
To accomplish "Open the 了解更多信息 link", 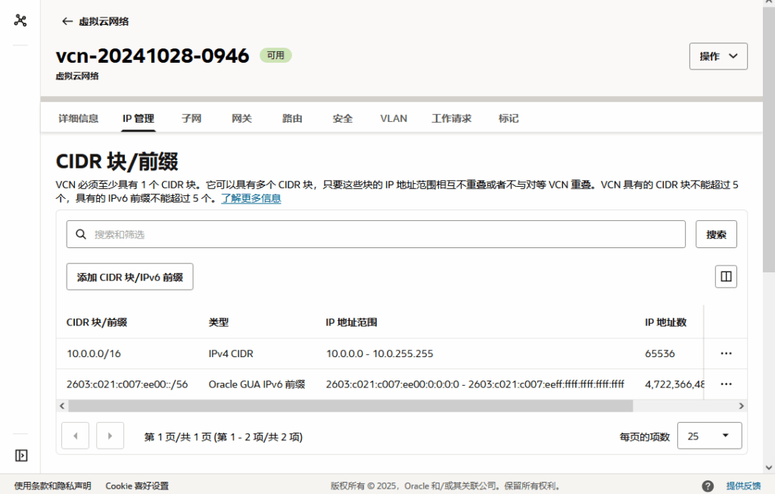I will click(x=251, y=199).
